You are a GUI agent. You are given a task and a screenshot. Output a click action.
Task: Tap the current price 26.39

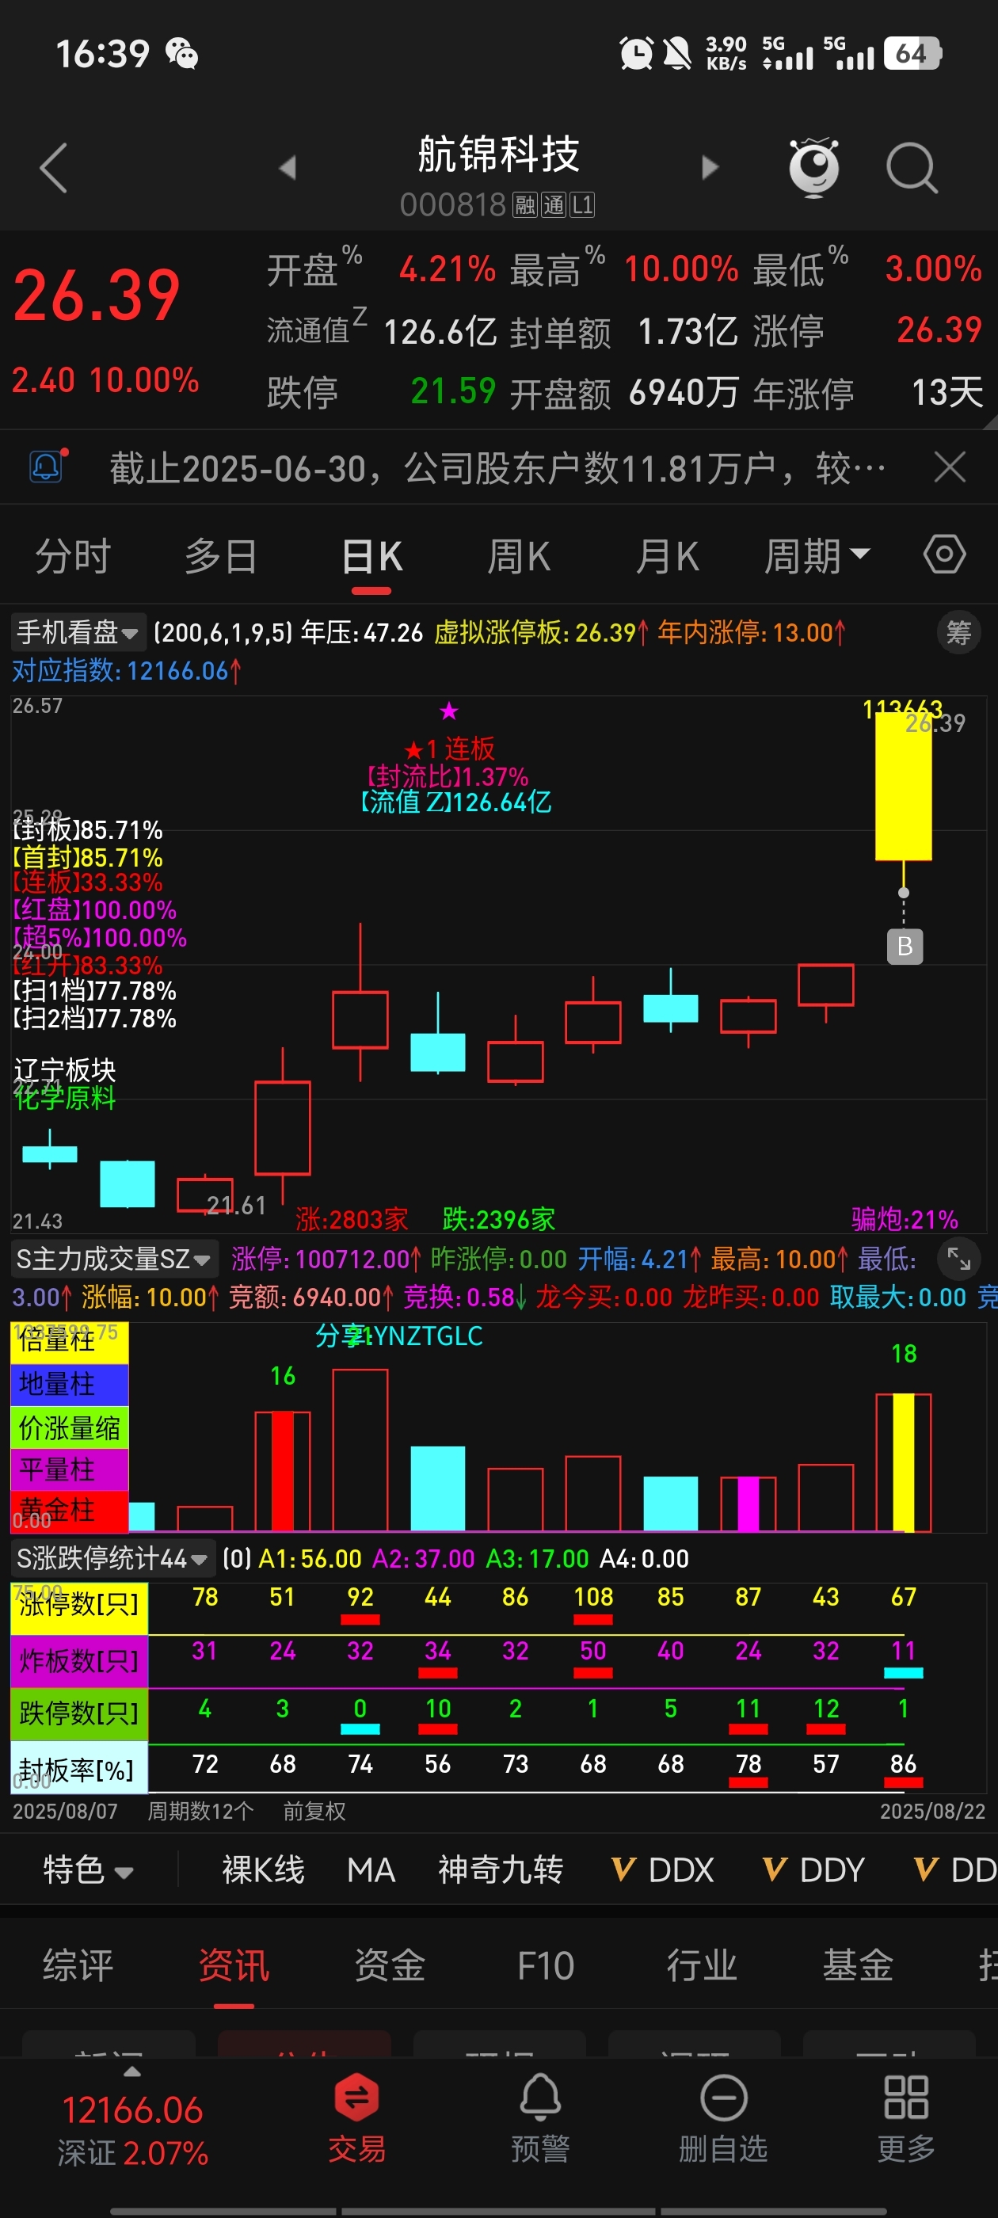click(97, 295)
